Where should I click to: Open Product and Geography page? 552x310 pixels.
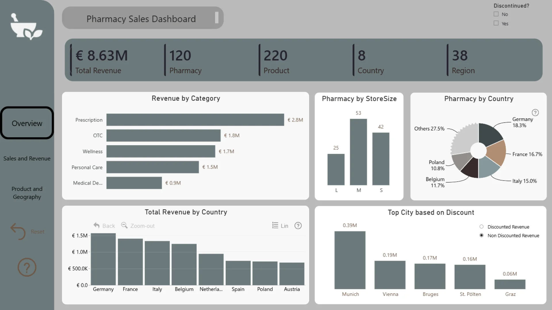(27, 193)
